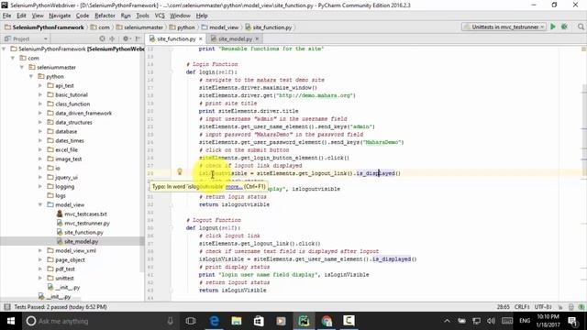Open the action center notification icon
This screenshot has width=587, height=330.
[572, 321]
